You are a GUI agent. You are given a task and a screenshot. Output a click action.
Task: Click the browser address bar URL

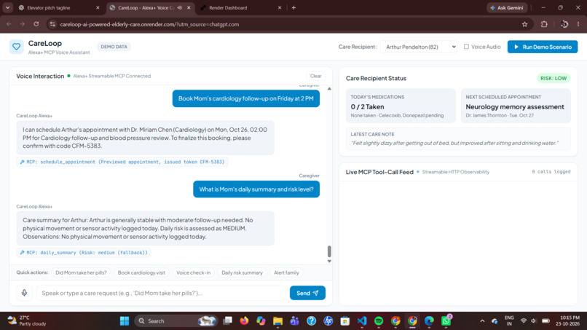point(149,24)
